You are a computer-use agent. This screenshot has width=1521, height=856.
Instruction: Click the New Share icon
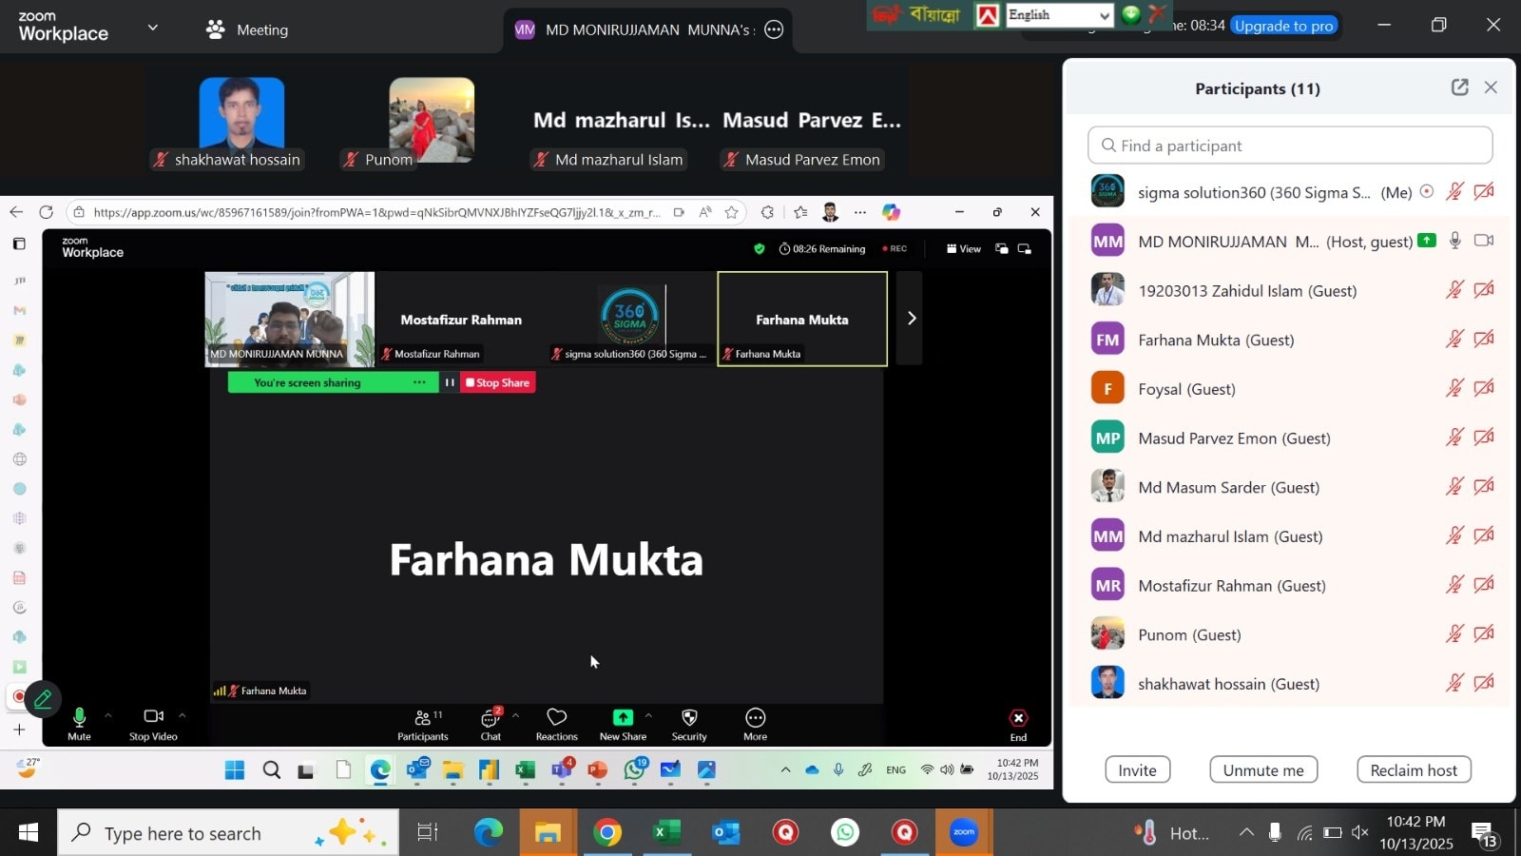tap(623, 718)
